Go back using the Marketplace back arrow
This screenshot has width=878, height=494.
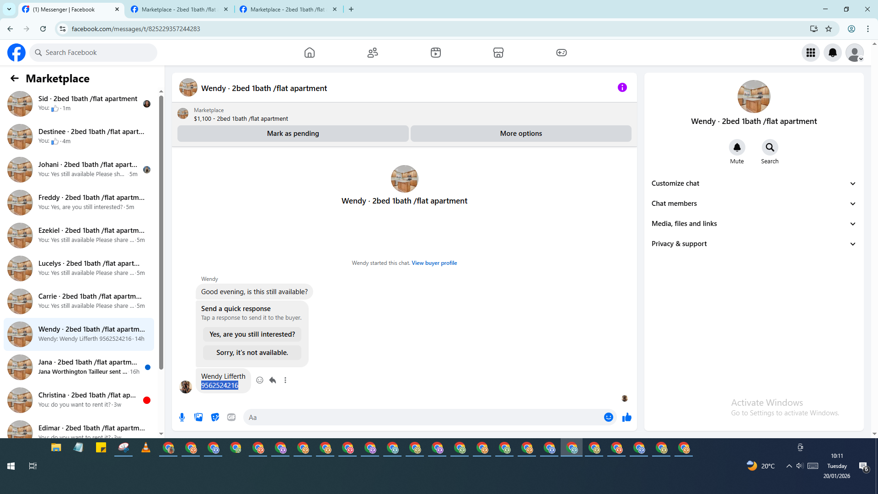[x=15, y=79]
